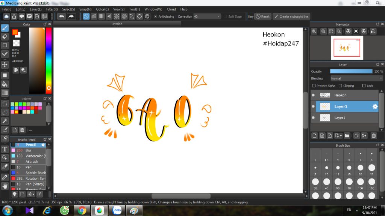The image size is (385, 216).
Task: Click the Undo arrow
Action: (62, 16)
